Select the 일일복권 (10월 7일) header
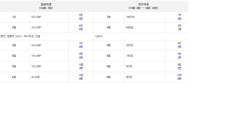The image size is (239, 134). pyautogui.click(x=46, y=6)
